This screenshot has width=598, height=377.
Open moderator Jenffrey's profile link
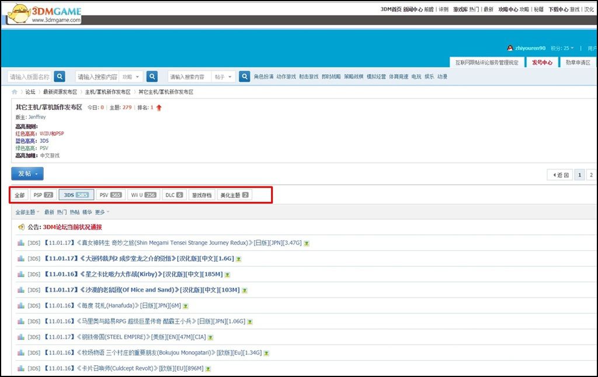pyautogui.click(x=37, y=117)
